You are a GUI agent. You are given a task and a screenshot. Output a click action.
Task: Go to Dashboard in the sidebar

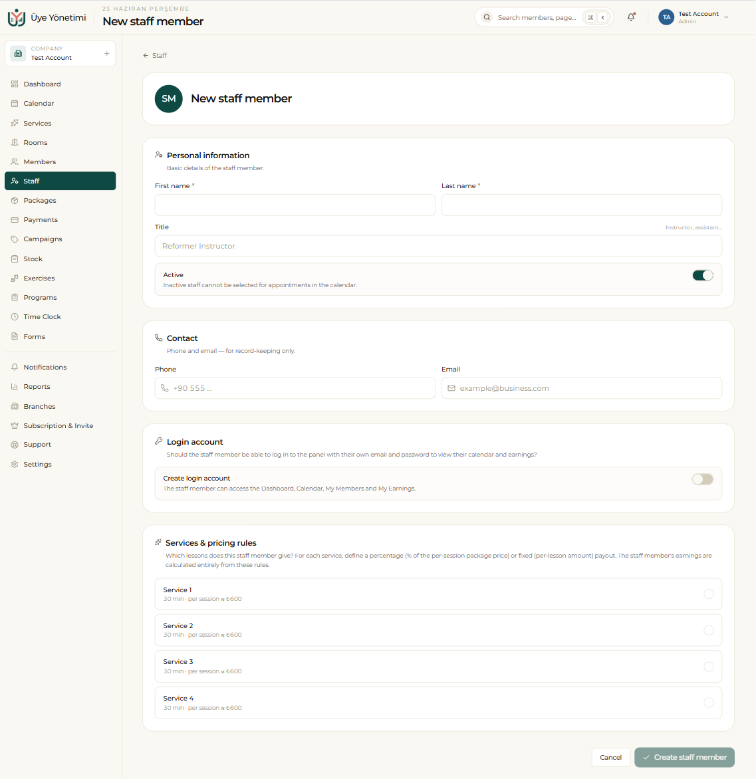pos(60,84)
